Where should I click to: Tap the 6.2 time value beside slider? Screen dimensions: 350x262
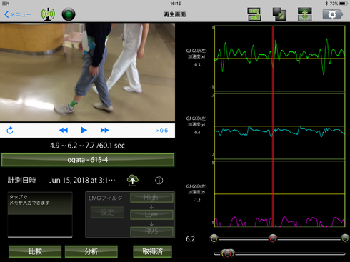[x=190, y=239]
